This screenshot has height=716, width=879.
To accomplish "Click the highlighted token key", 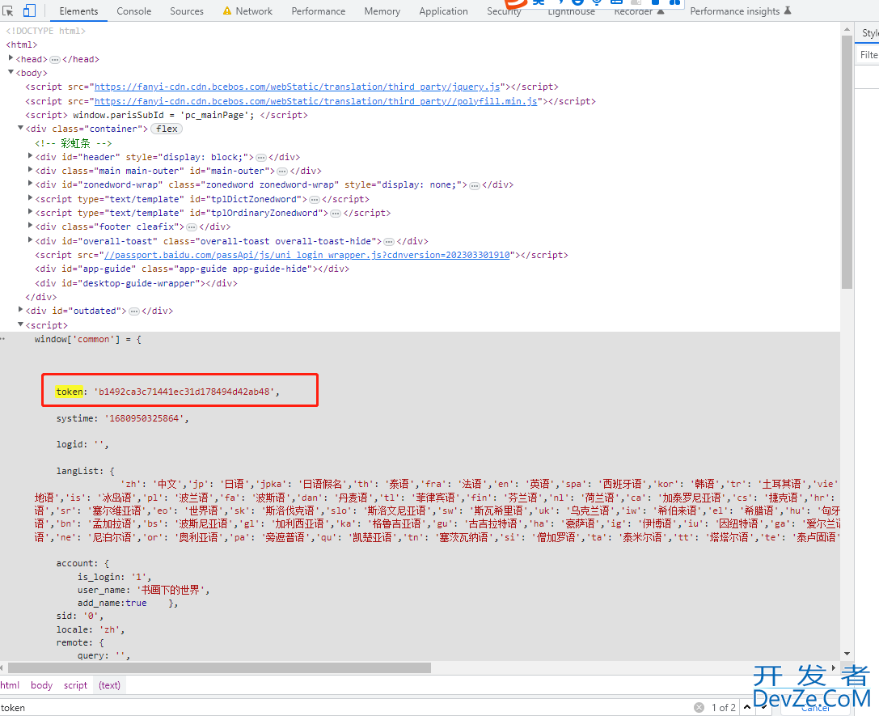I will pos(70,392).
